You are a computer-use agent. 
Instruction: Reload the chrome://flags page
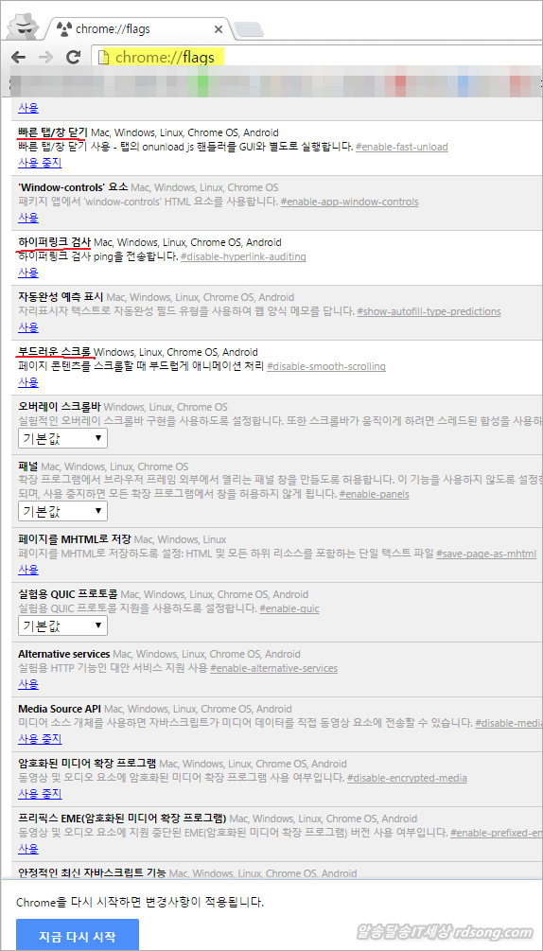coord(74,58)
